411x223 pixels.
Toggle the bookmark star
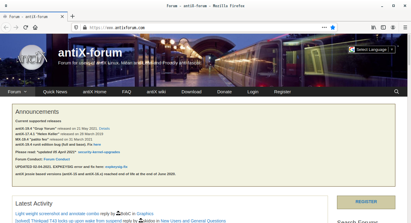[332, 27]
